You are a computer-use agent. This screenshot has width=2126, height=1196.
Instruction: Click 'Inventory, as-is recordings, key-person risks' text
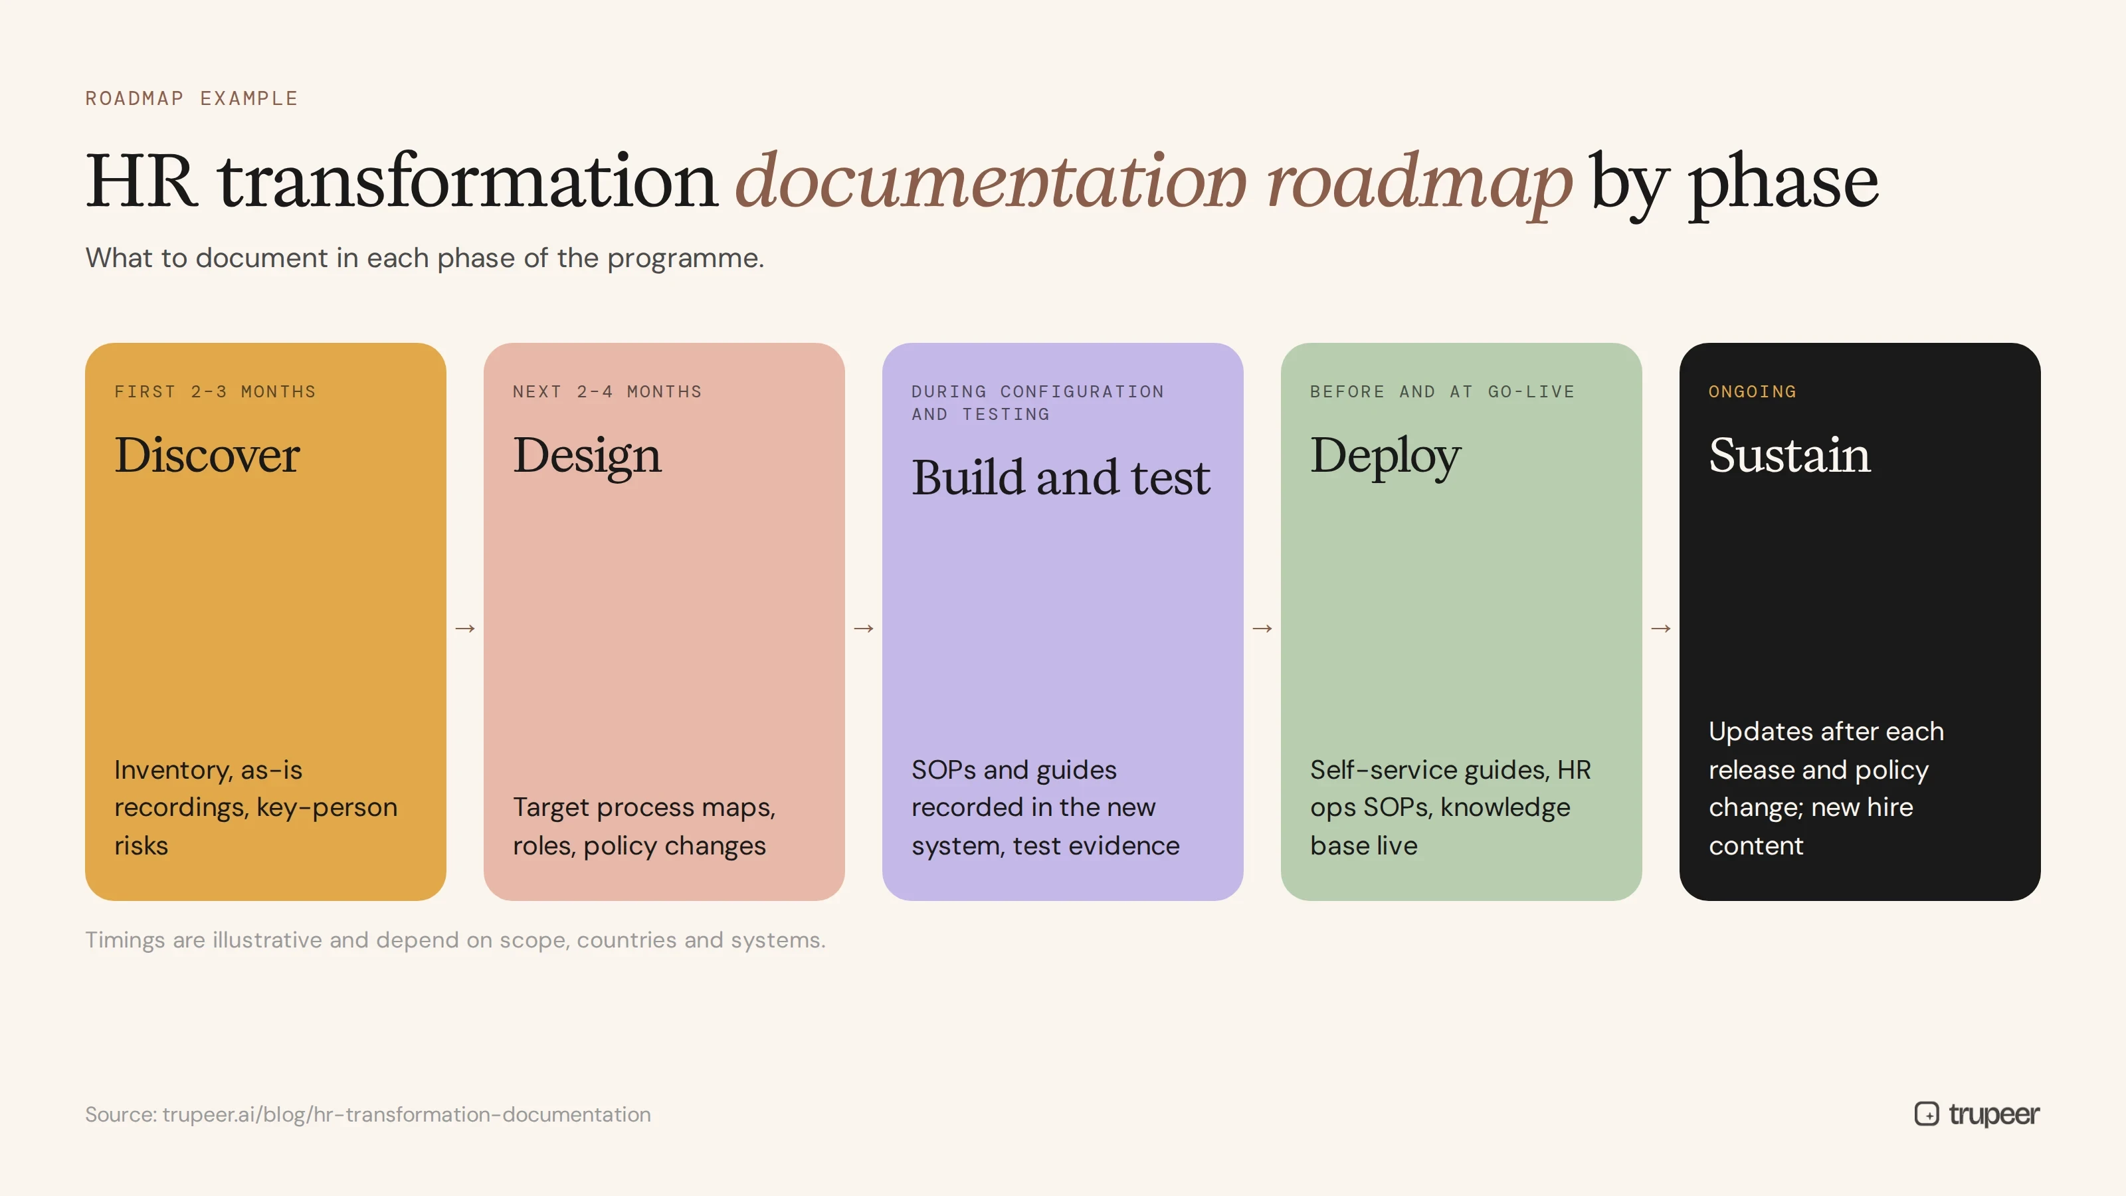[x=256, y=807]
